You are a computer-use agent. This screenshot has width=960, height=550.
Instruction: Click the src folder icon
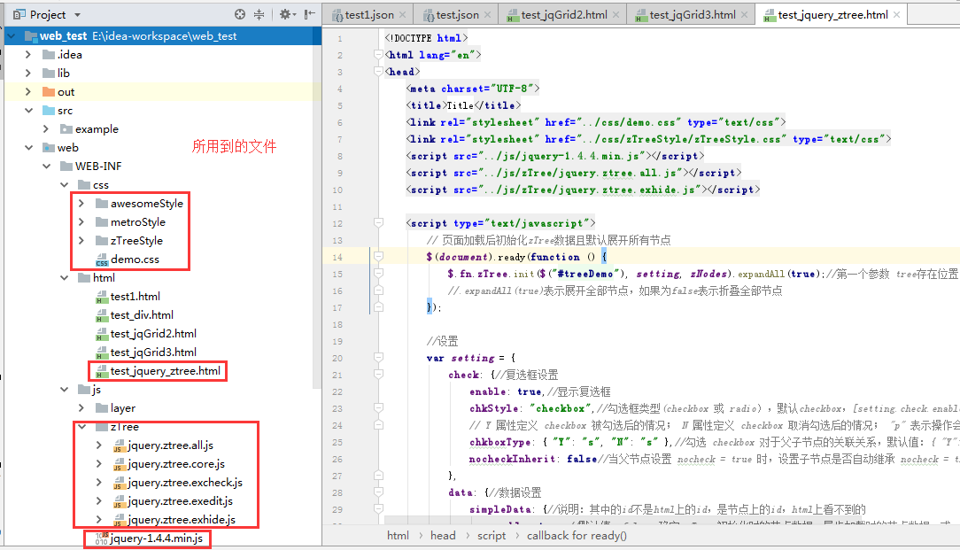[x=49, y=110]
